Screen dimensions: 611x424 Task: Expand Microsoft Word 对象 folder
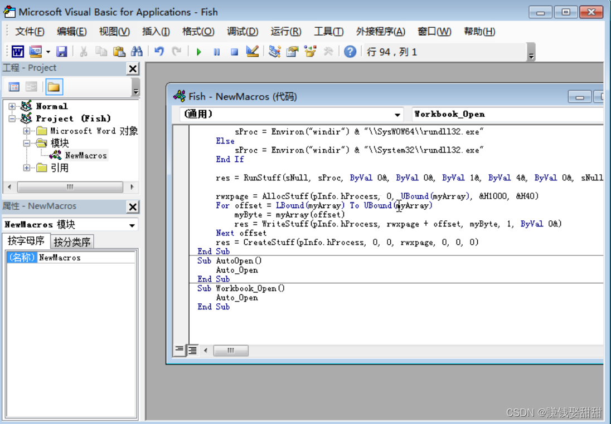(27, 131)
